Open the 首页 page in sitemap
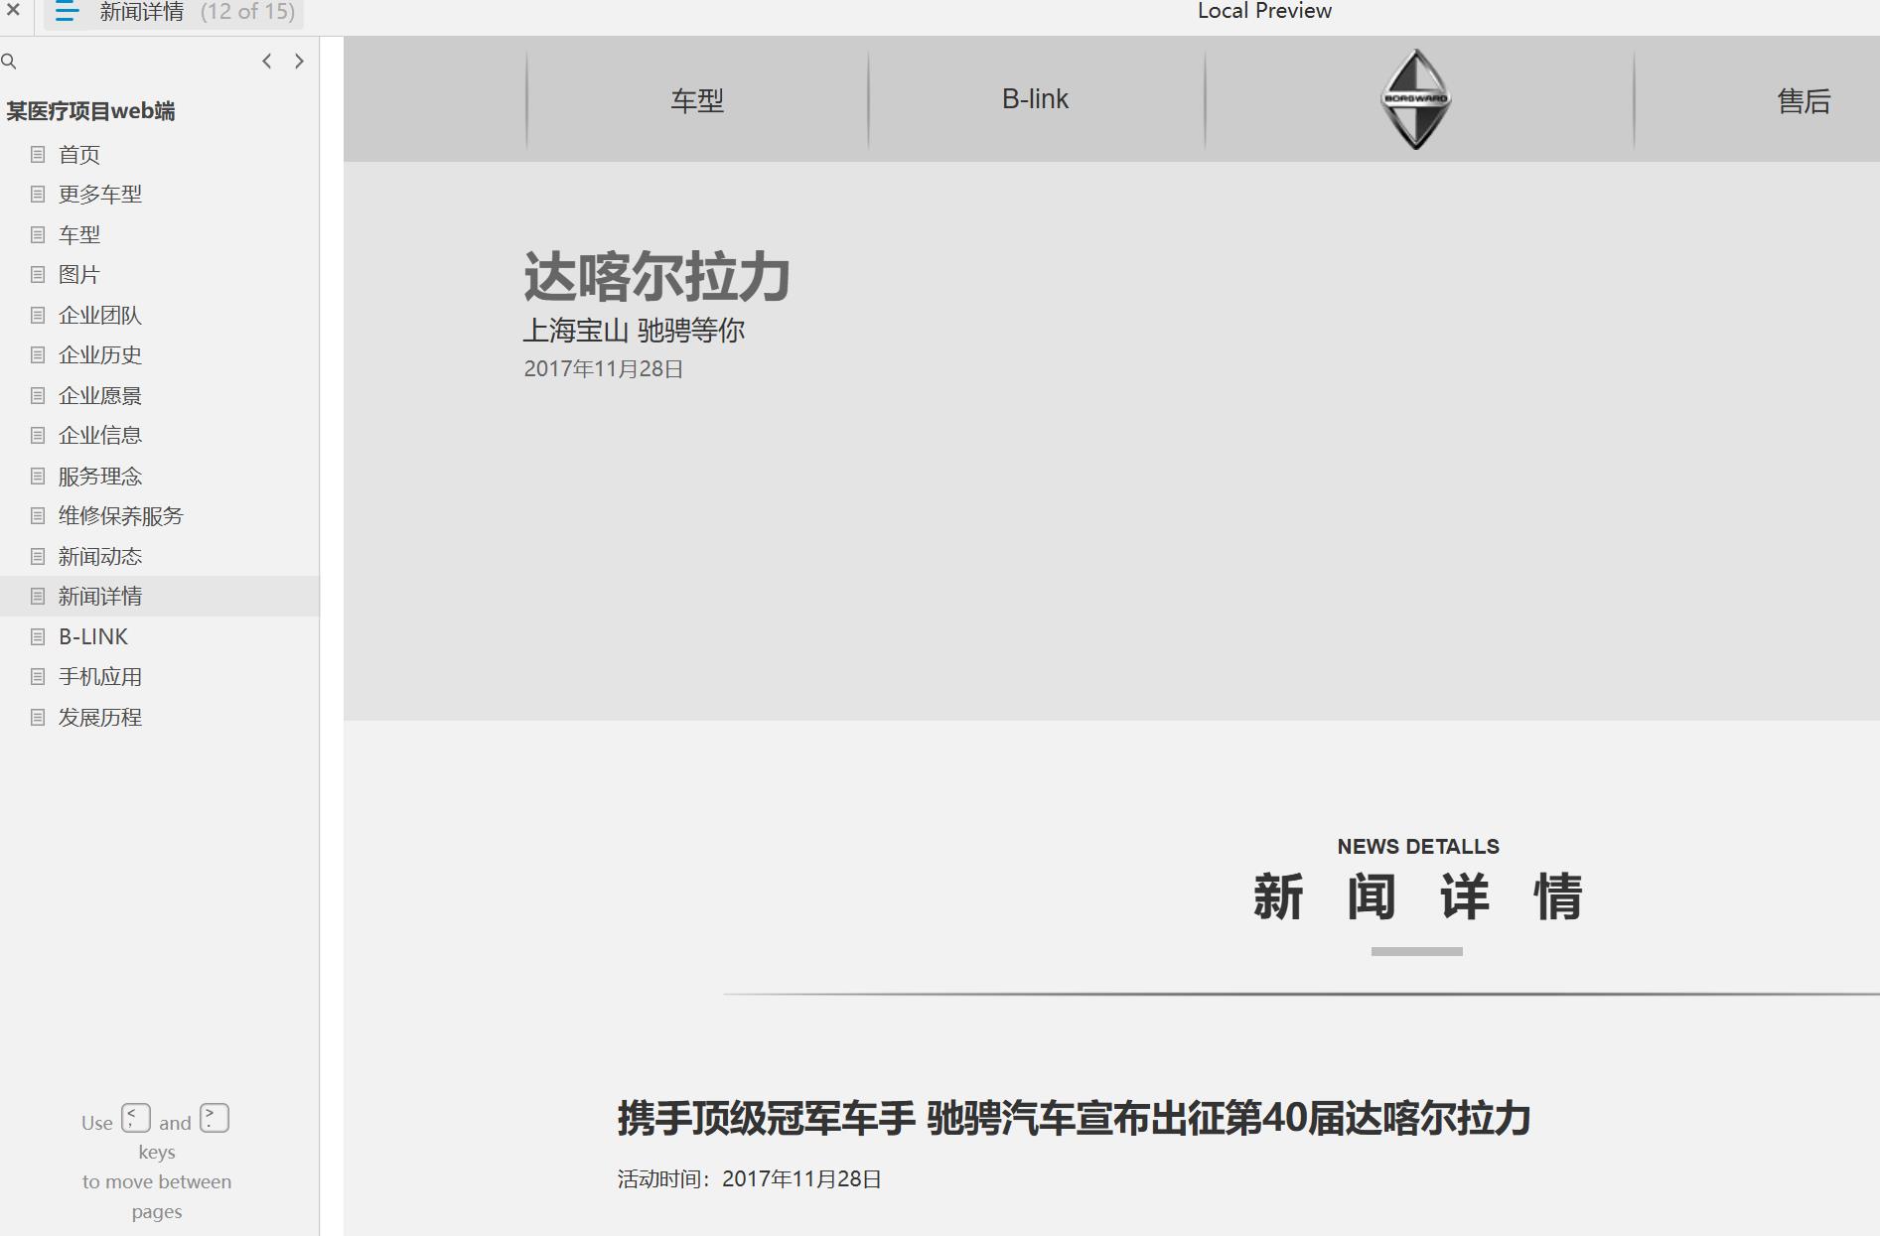 [x=79, y=155]
